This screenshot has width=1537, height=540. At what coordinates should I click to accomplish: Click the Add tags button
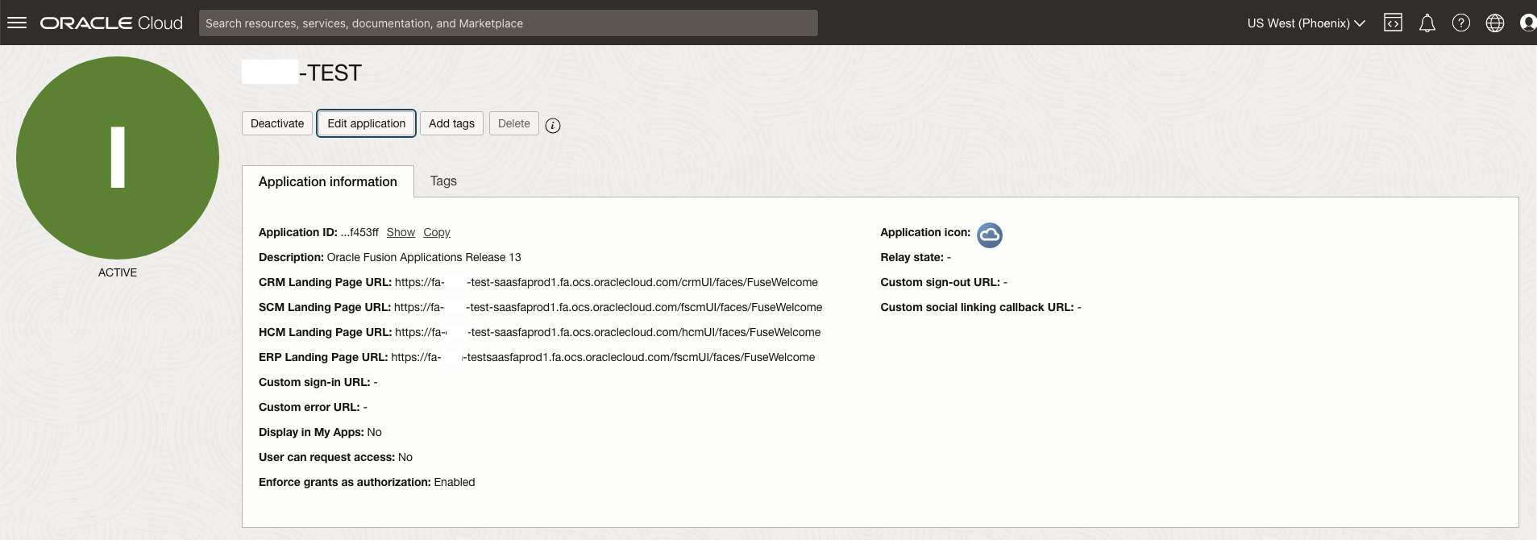(451, 123)
